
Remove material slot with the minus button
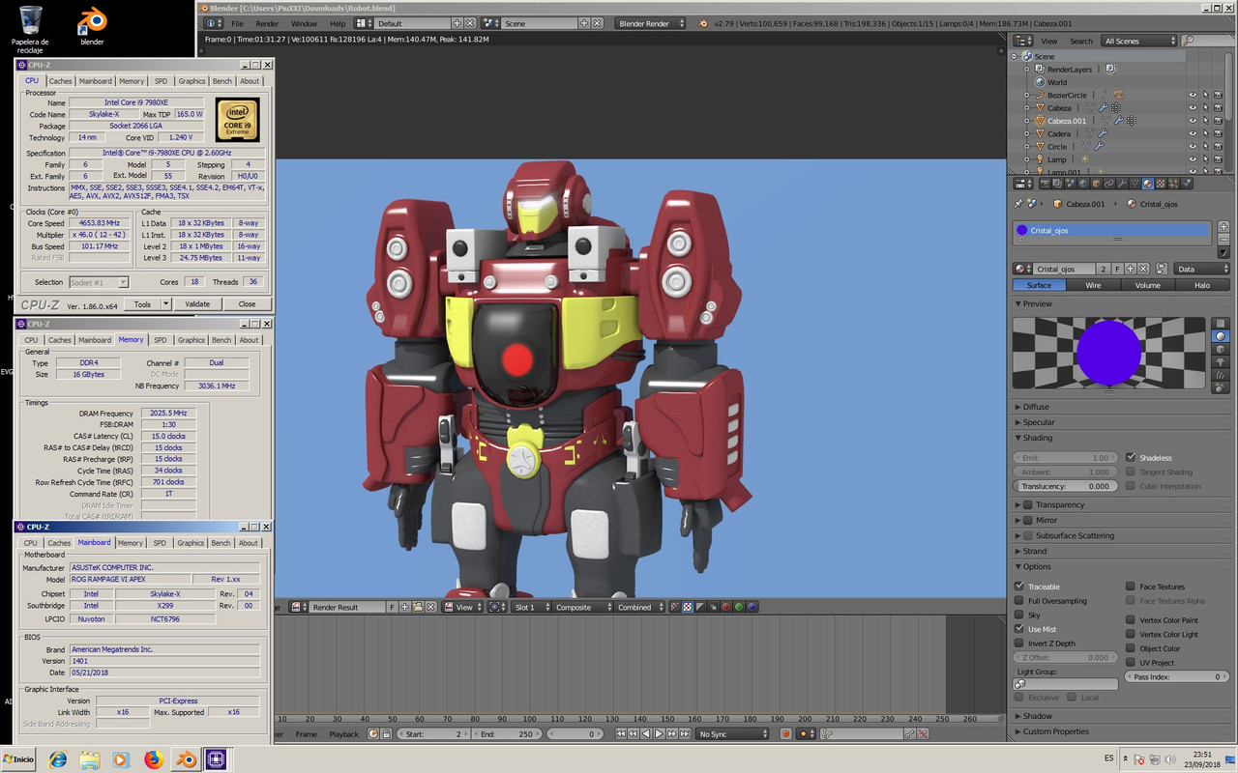pos(1223,239)
